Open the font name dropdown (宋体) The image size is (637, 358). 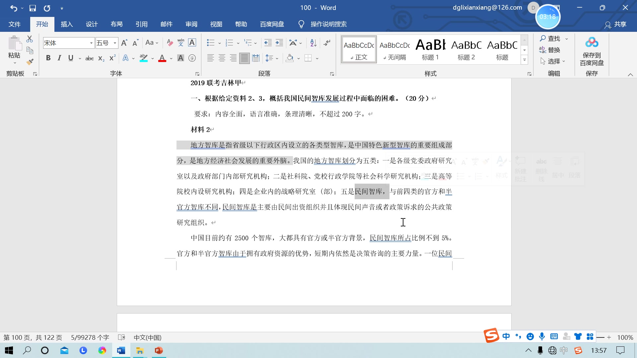point(91,43)
